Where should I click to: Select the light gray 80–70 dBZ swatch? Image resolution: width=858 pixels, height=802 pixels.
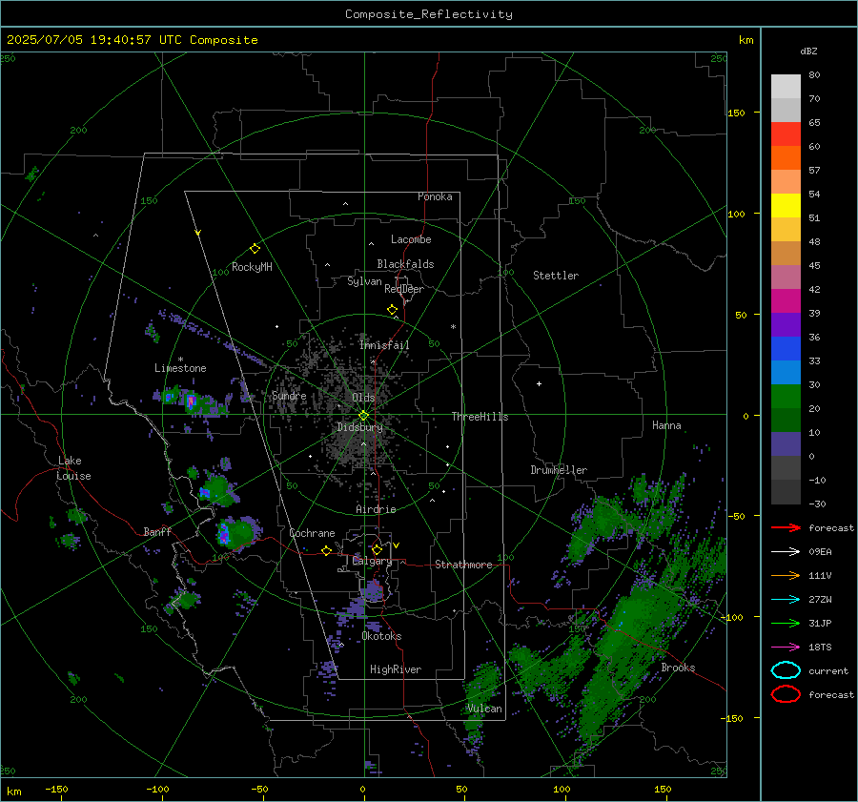pyautogui.click(x=786, y=87)
